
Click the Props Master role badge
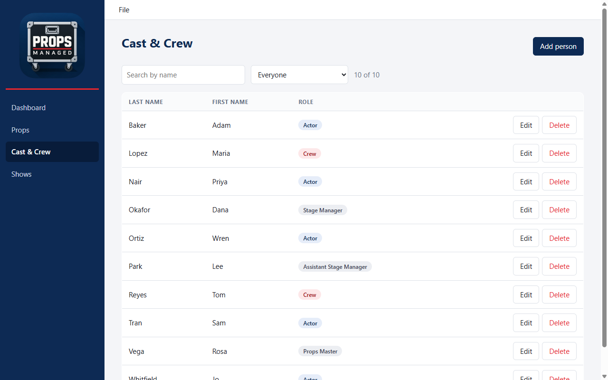click(320, 351)
